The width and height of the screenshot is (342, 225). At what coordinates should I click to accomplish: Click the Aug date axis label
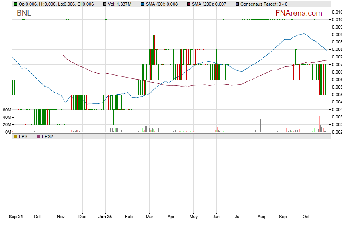click(262, 217)
